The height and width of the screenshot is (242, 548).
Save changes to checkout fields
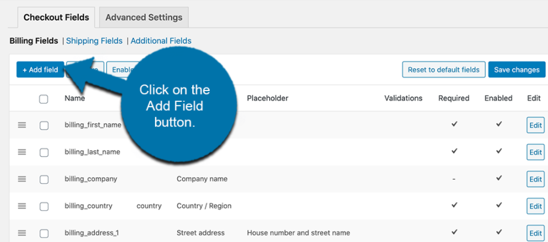[516, 69]
